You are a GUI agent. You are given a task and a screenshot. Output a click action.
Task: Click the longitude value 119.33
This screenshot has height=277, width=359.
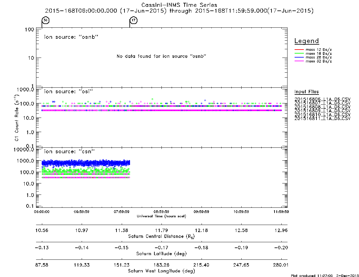pyautogui.click(x=82, y=265)
